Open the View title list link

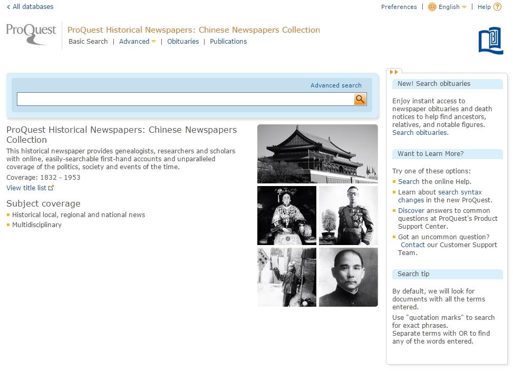(30, 188)
